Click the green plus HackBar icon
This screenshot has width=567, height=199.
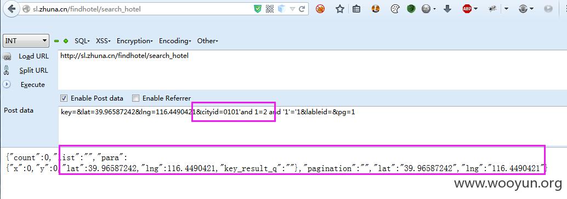[x=65, y=41]
